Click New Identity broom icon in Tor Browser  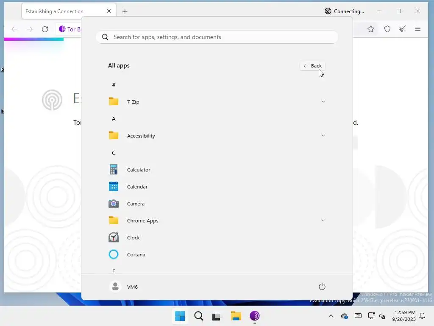(x=403, y=29)
